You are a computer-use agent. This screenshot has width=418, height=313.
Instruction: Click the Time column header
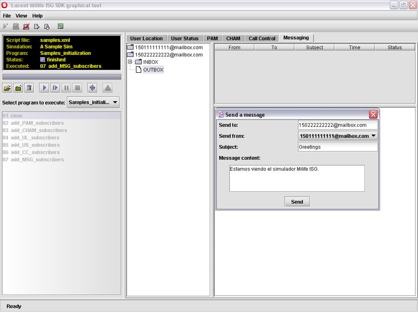(354, 47)
